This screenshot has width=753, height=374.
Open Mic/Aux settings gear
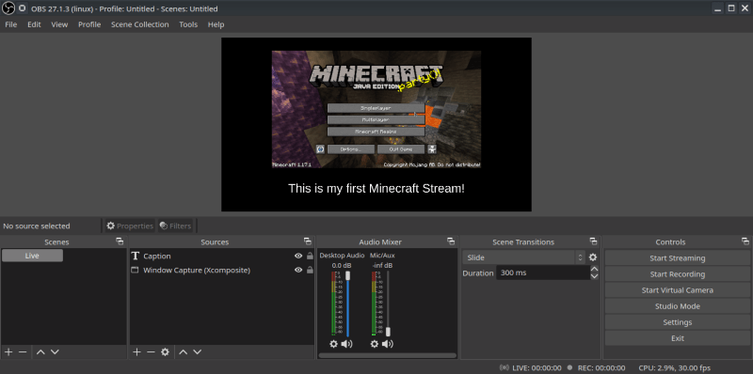point(375,344)
